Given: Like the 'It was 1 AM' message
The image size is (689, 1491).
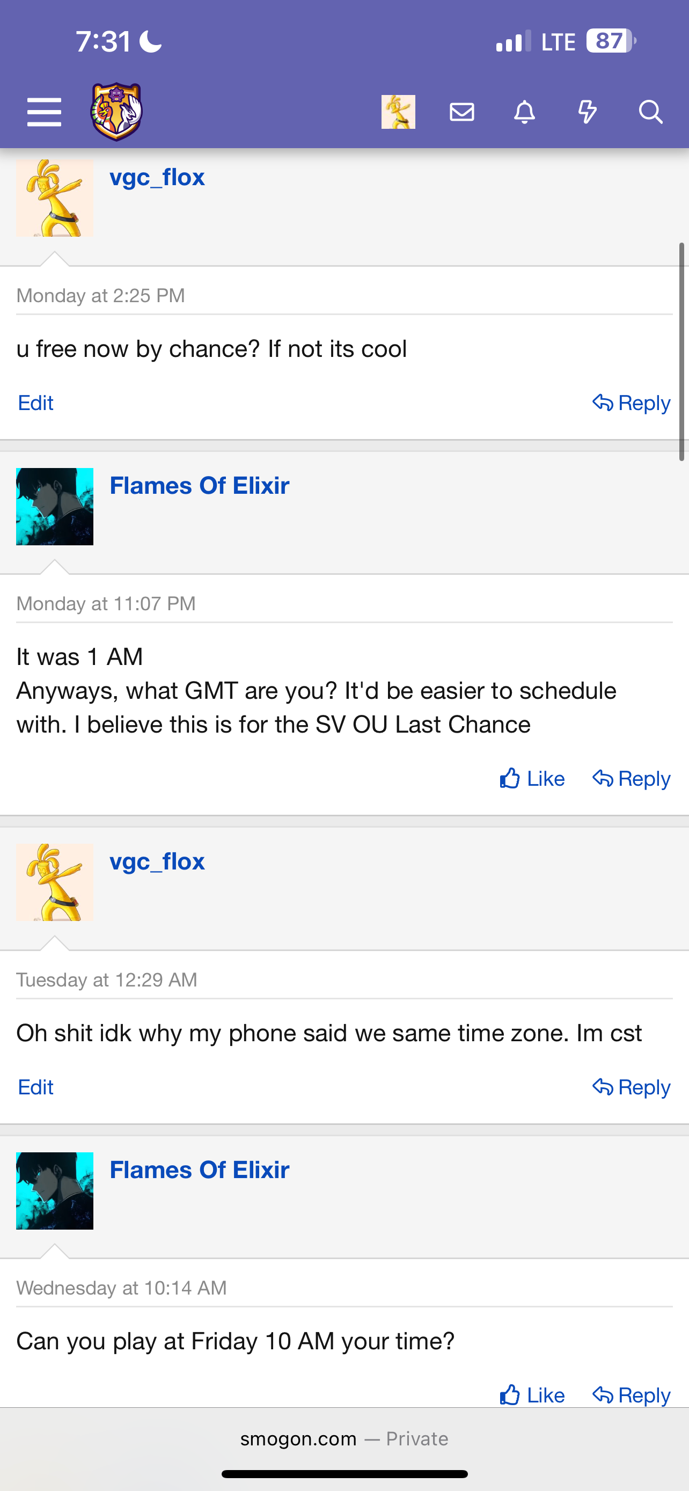Looking at the screenshot, I should point(532,778).
